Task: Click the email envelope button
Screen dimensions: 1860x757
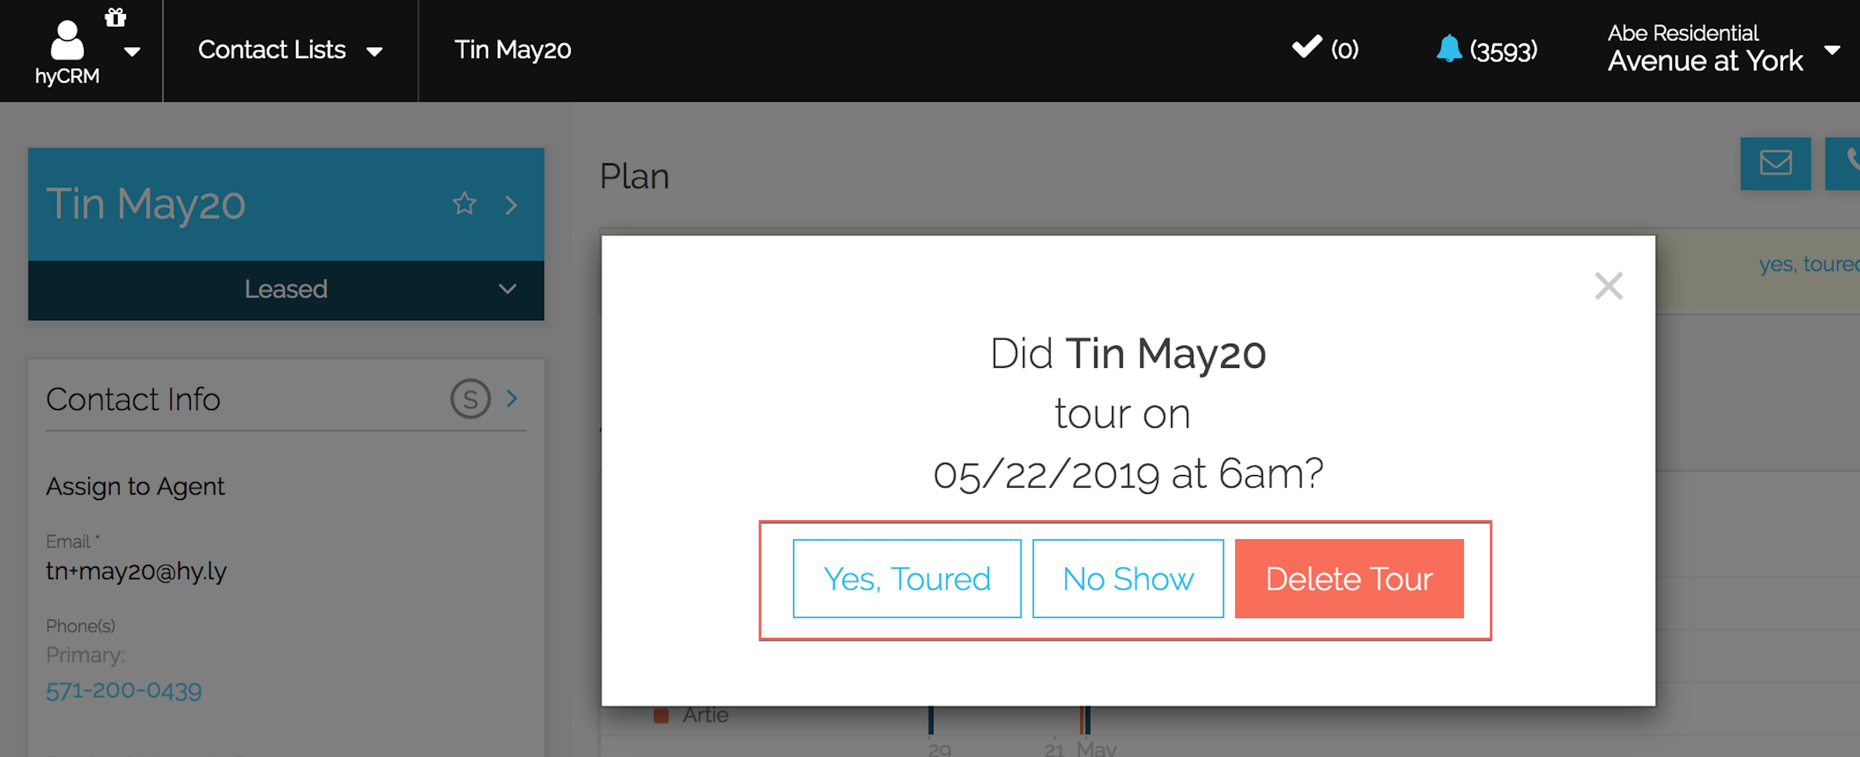Action: pos(1775,163)
